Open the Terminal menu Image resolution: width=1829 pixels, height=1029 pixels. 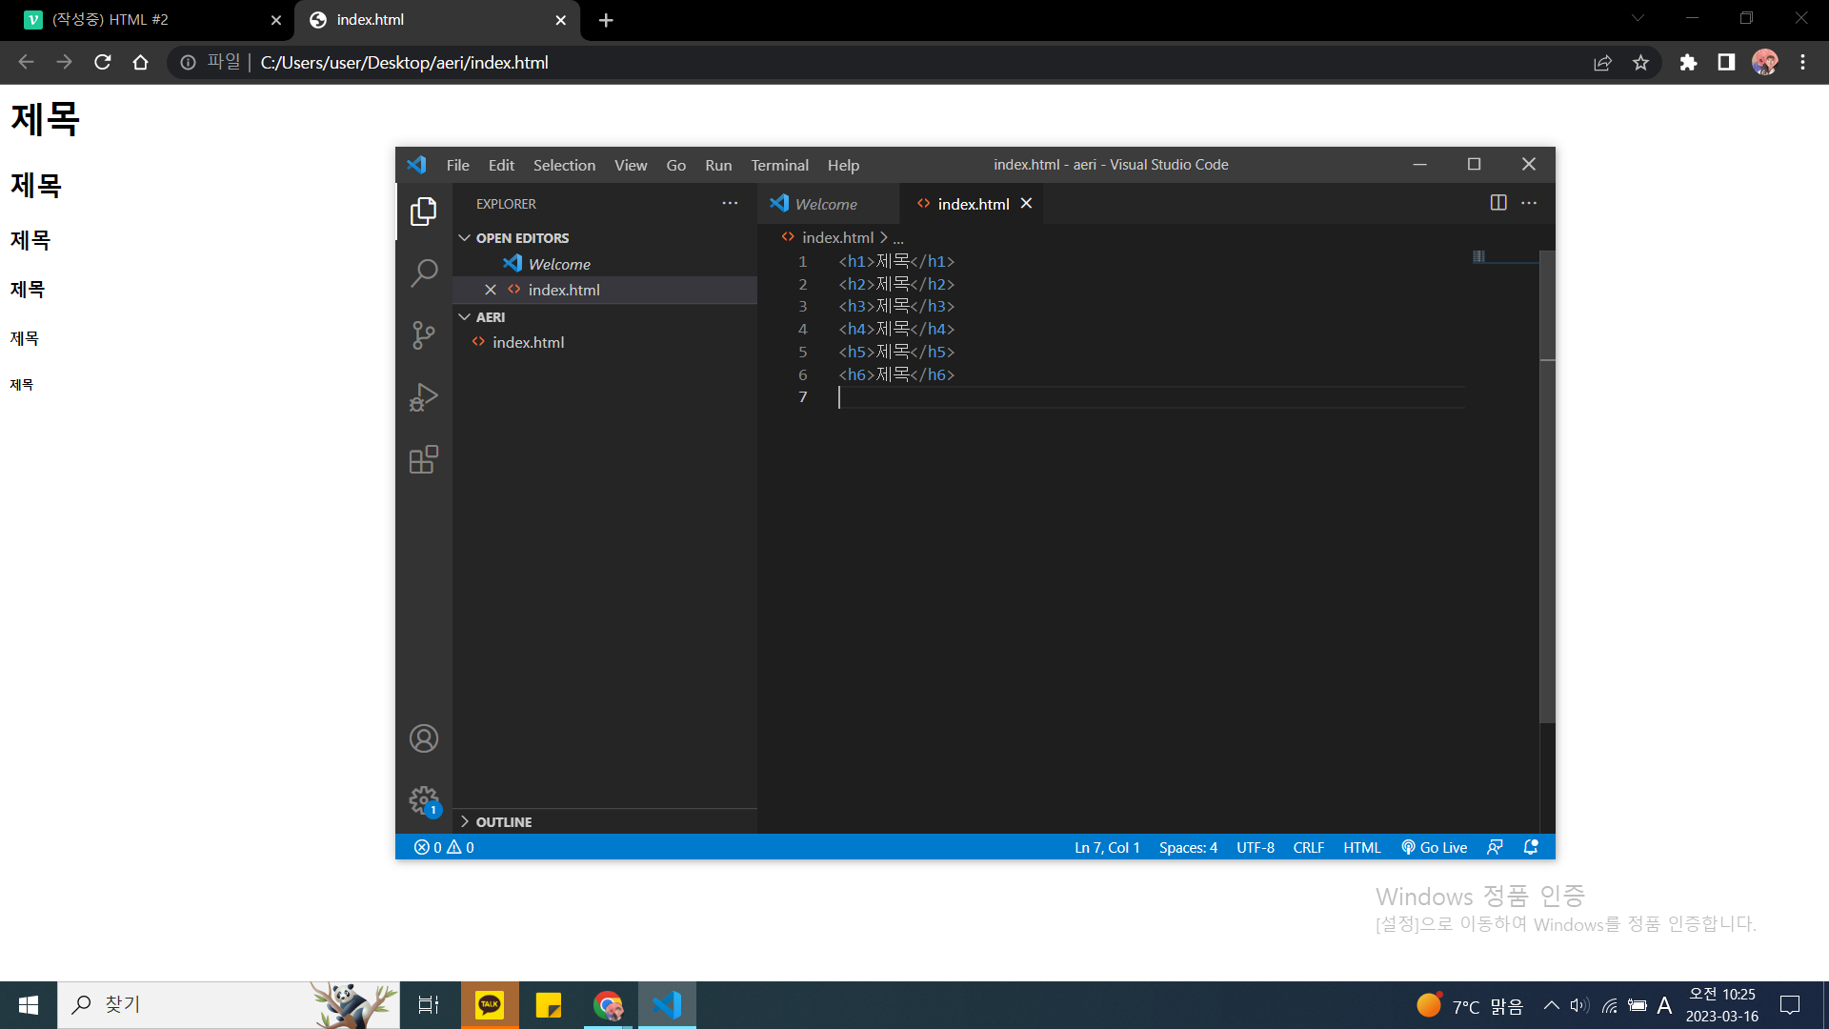tap(779, 165)
